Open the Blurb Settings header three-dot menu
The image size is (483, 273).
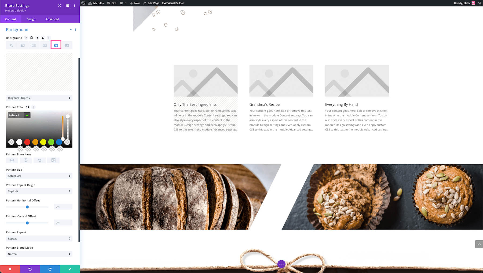click(74, 6)
